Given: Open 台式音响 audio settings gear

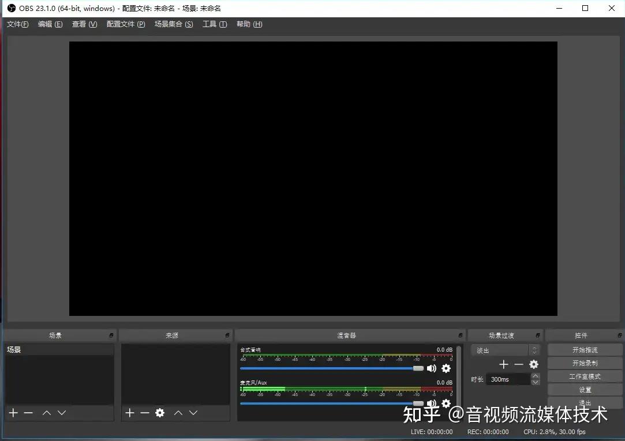Looking at the screenshot, I should coord(446,368).
